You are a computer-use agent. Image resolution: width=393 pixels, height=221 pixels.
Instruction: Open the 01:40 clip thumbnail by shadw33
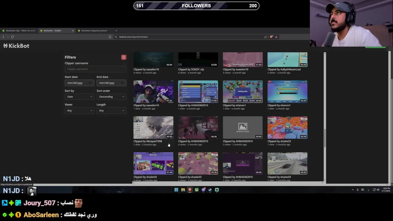click(x=153, y=163)
